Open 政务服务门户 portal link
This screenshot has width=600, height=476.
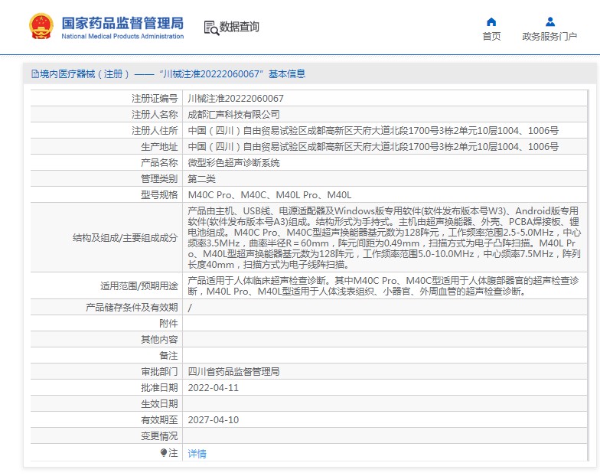[549, 37]
